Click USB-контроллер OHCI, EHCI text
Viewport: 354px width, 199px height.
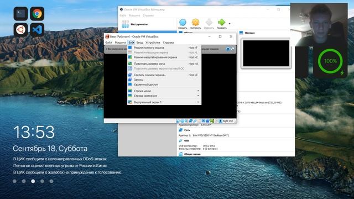[197, 146]
